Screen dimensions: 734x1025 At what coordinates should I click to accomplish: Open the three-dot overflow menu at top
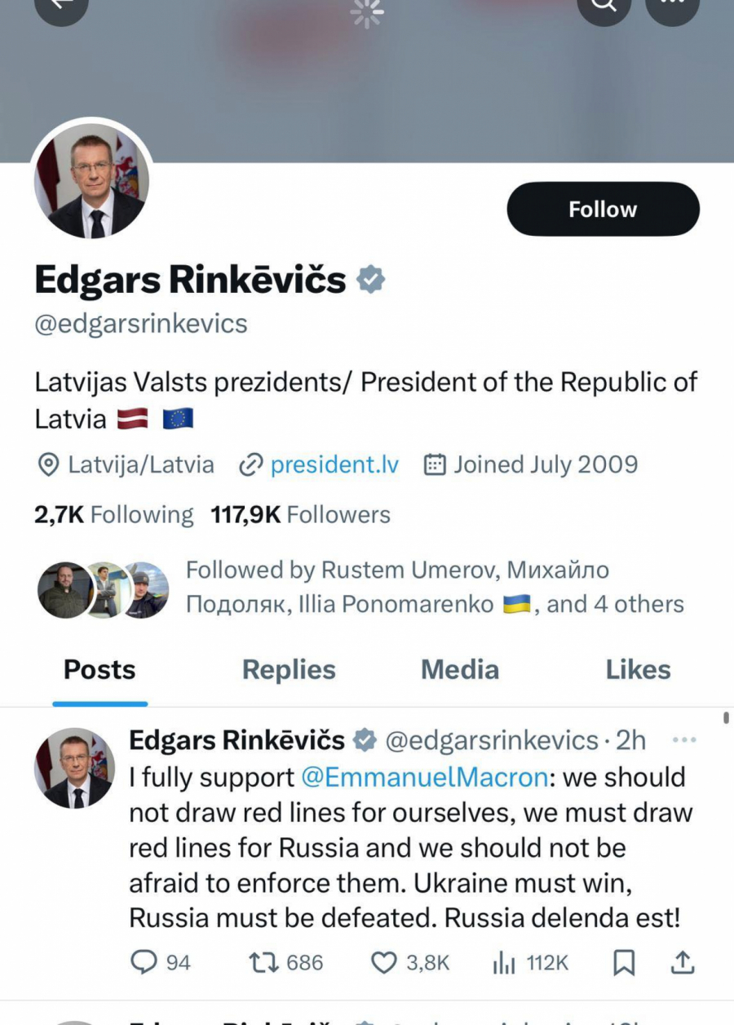pyautogui.click(x=673, y=7)
